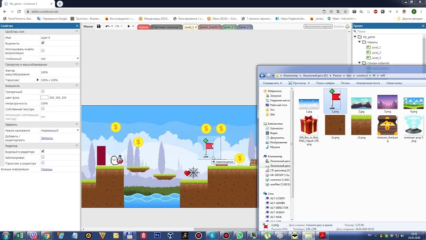Toggle Видимый в редакторе checkbox

click(x=43, y=151)
